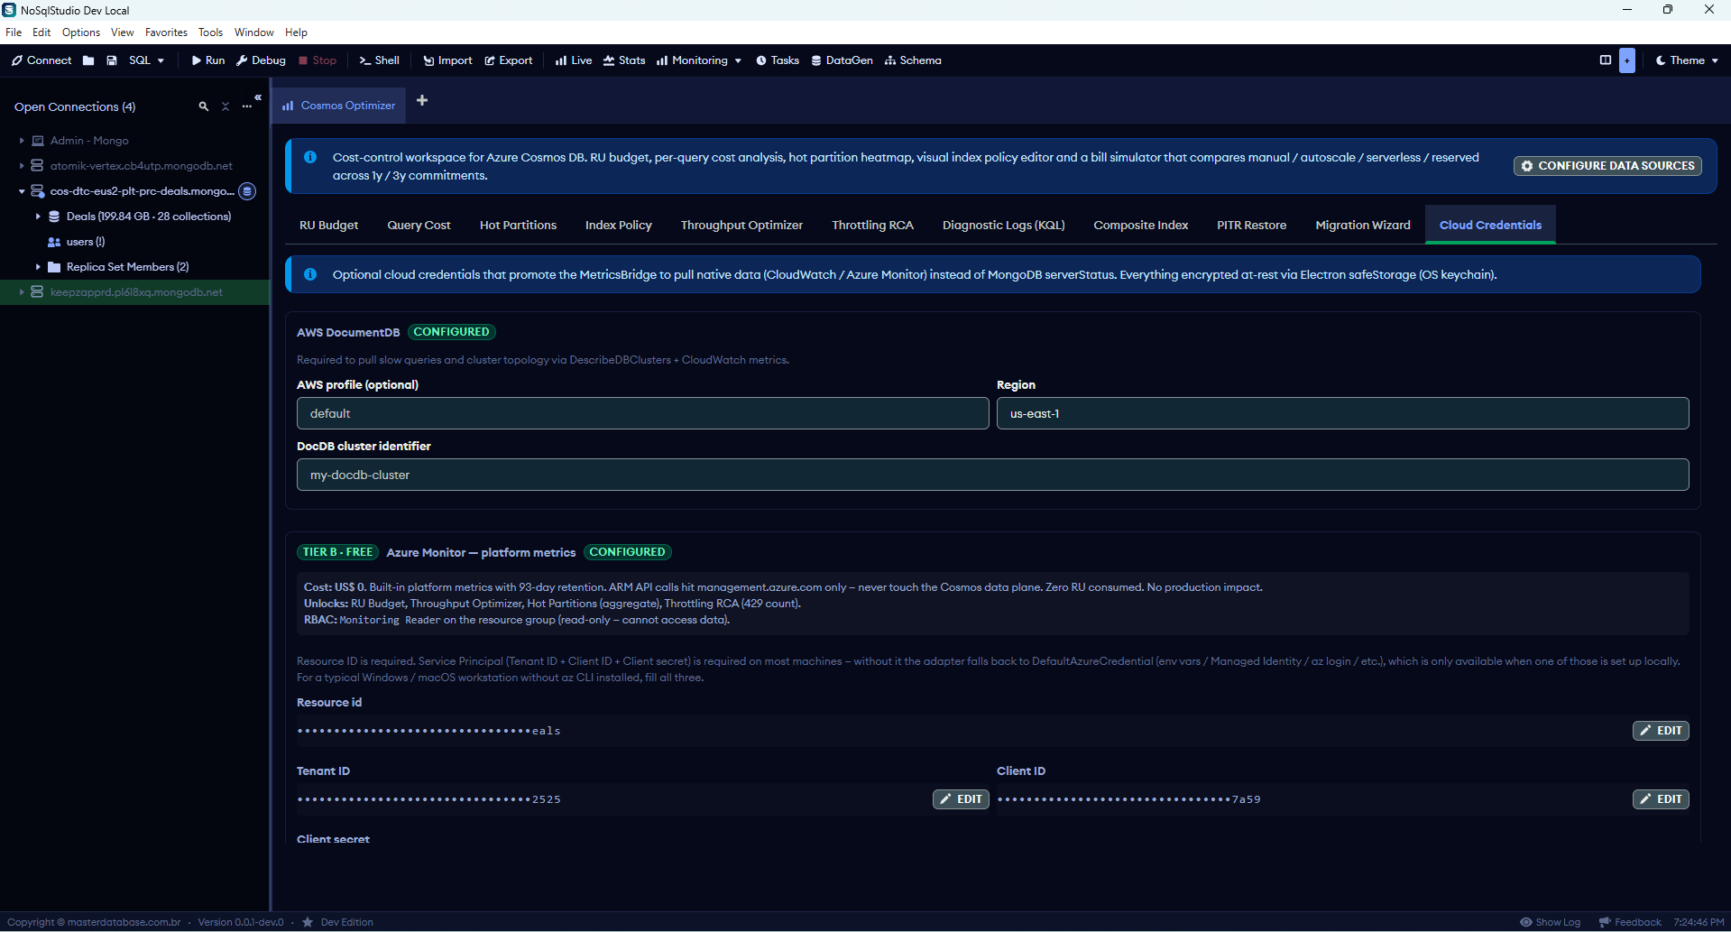Start the Debug tool

coord(262,60)
